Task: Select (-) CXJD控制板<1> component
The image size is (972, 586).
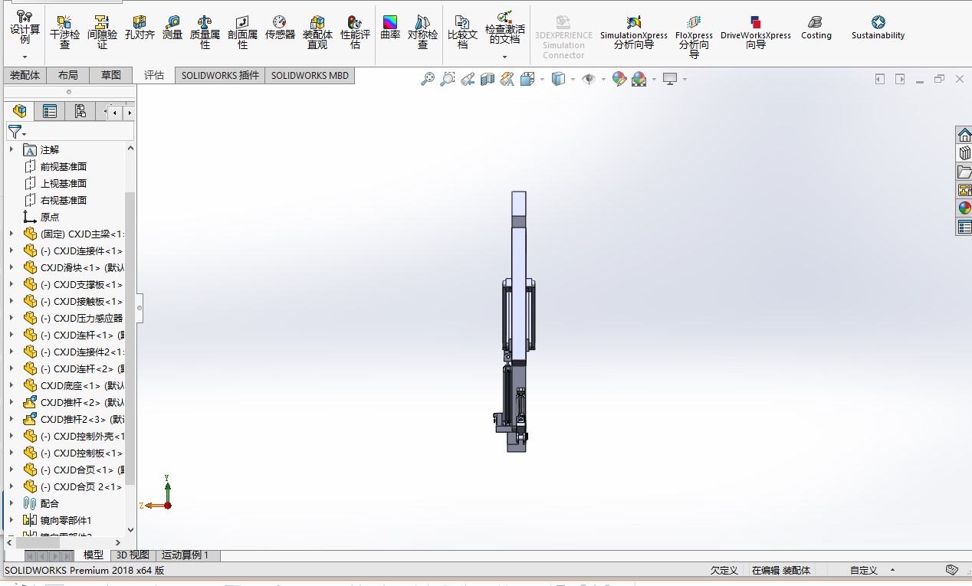Action: [81, 453]
